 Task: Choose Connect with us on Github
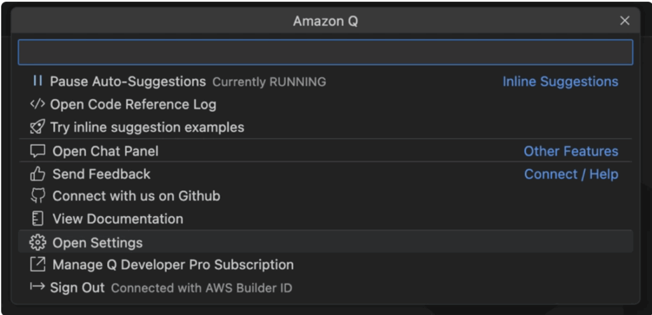point(136,196)
